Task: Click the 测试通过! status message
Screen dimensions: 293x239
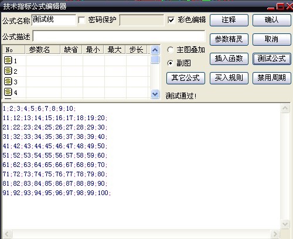Action: point(181,95)
